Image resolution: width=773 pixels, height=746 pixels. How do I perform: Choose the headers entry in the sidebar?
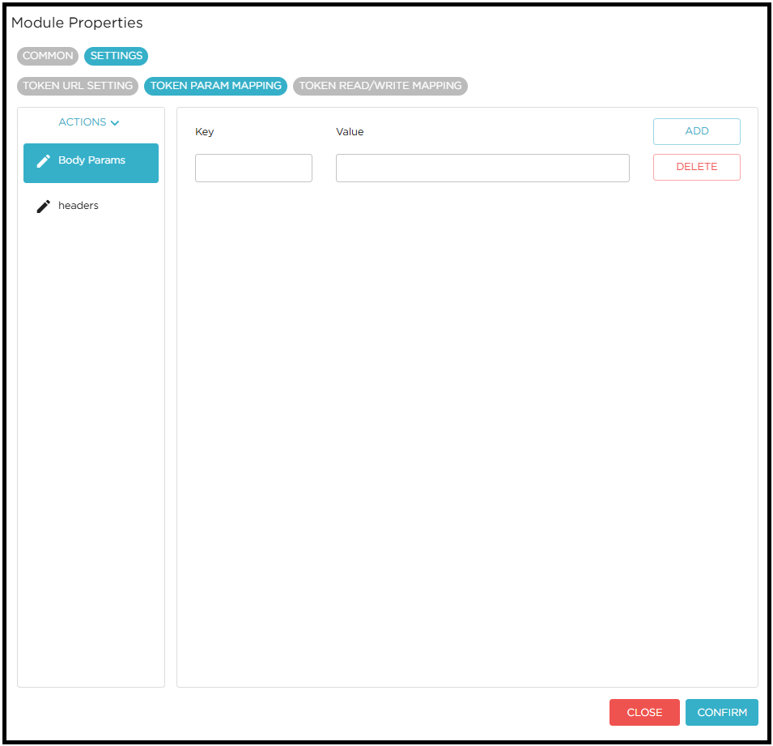[x=79, y=206]
